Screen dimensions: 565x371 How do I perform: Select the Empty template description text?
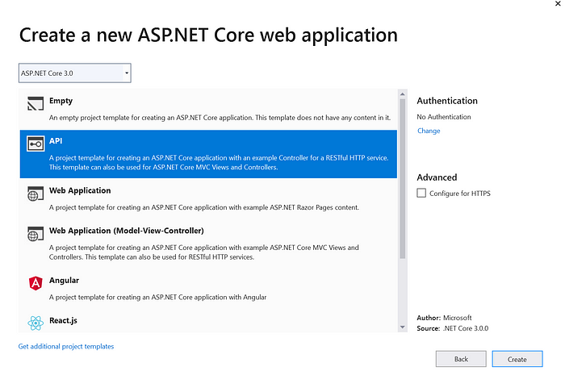tap(220, 118)
